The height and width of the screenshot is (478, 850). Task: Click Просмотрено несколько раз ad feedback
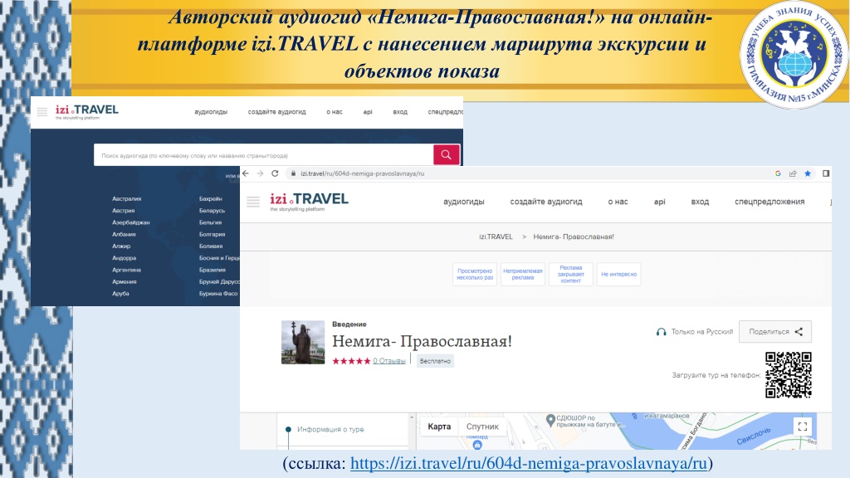tap(474, 274)
